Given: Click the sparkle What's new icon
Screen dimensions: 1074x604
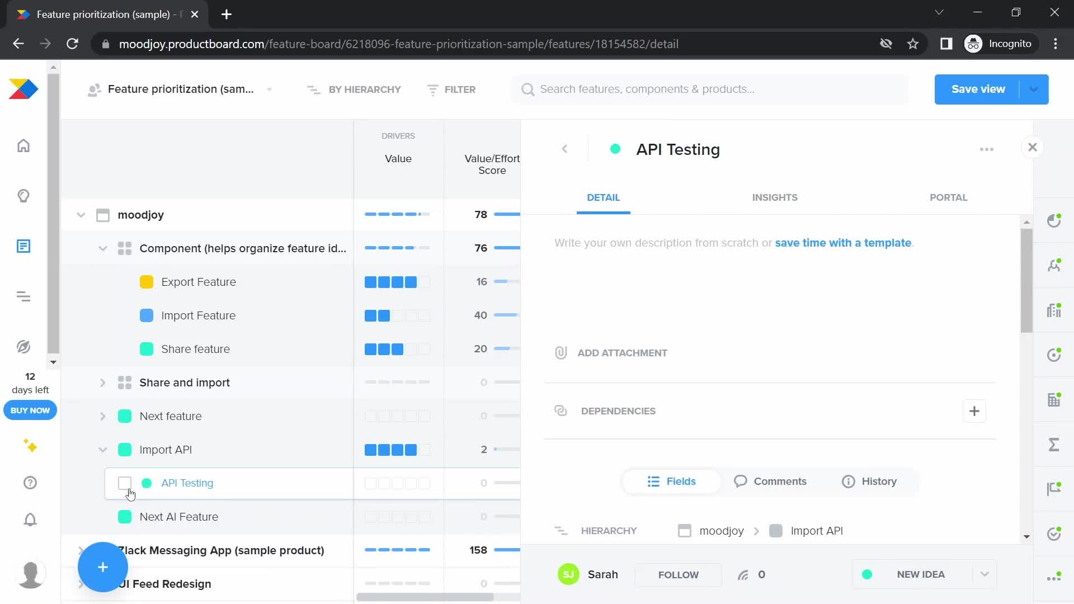Looking at the screenshot, I should coord(30,446).
